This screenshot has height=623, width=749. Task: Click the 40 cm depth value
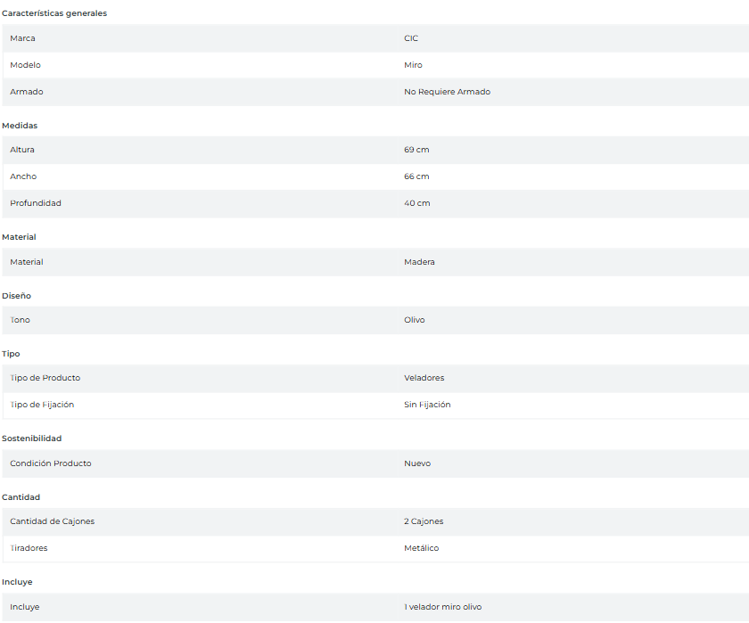pos(416,203)
